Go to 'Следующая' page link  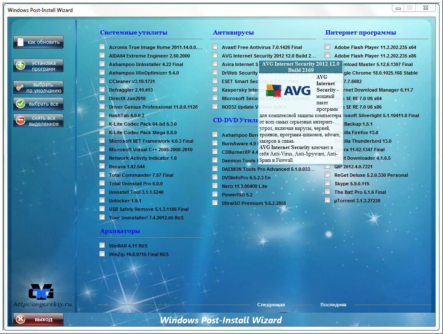click(271, 305)
